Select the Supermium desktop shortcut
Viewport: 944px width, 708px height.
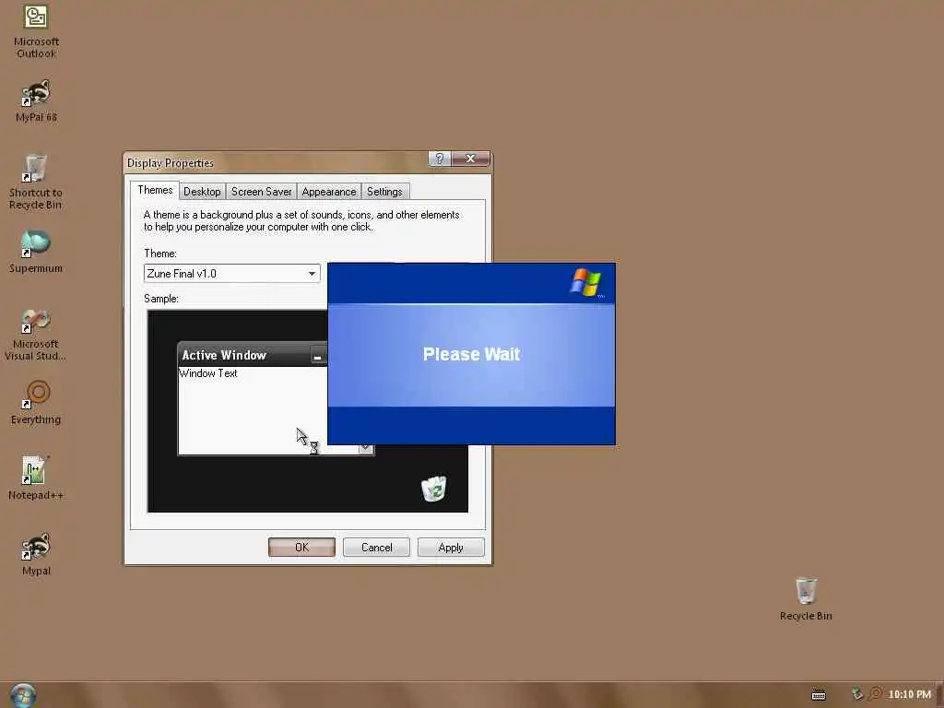(36, 252)
